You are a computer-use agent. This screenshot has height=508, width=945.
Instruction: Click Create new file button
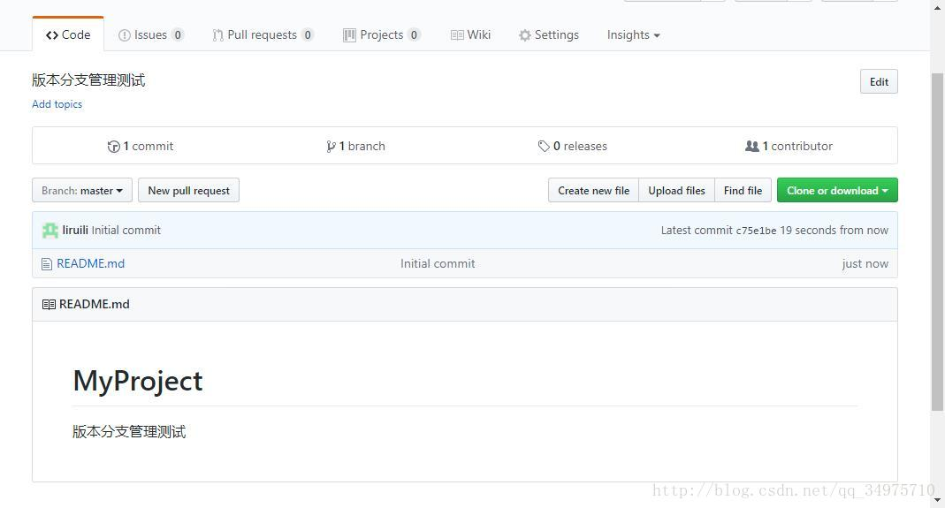[x=594, y=191]
